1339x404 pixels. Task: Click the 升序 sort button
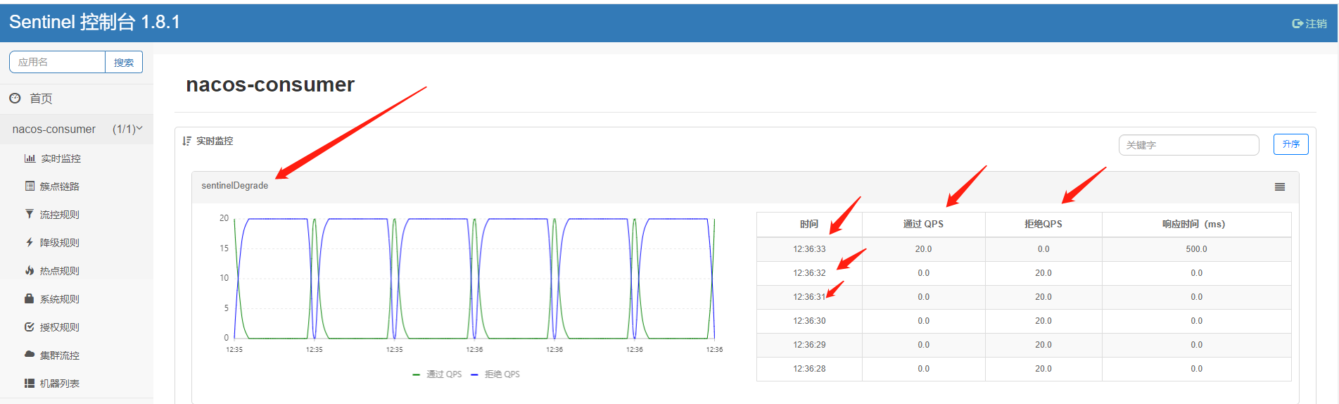pos(1290,144)
